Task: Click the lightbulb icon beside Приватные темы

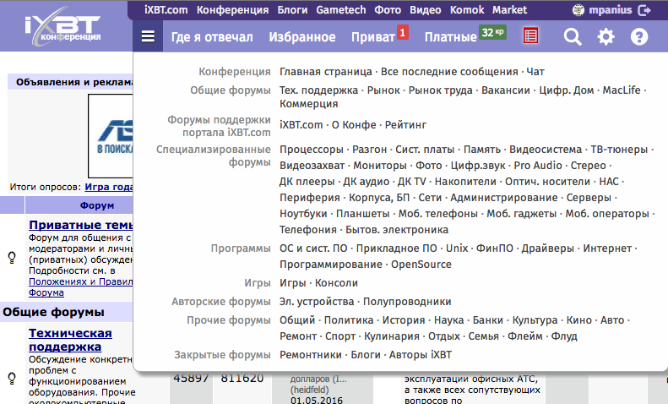Action: pyautogui.click(x=12, y=259)
